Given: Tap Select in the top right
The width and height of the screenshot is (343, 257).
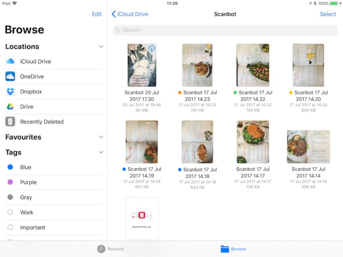Looking at the screenshot, I should (328, 14).
